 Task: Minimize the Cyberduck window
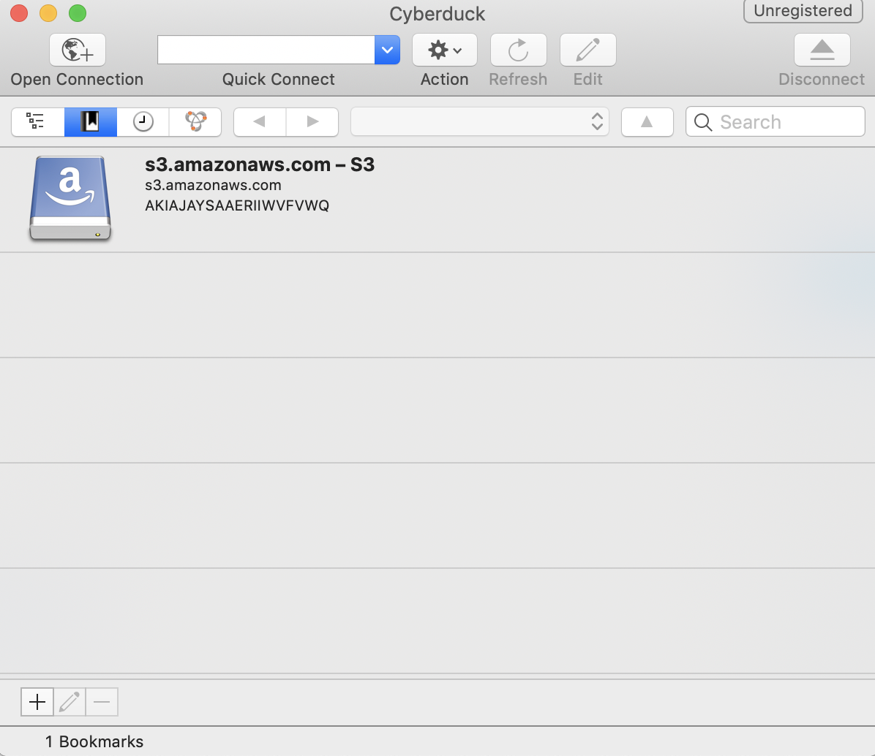tap(48, 13)
